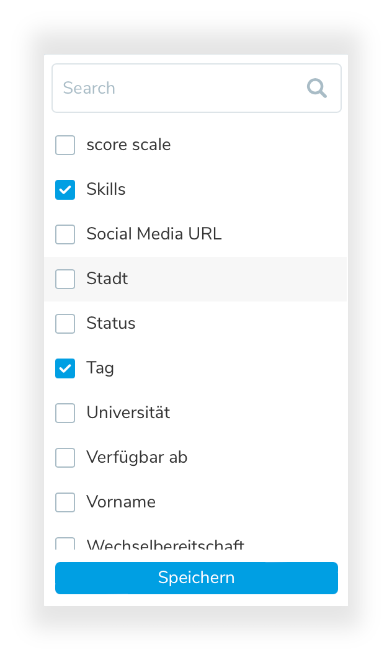Click the Search input field
Image resolution: width=392 pixels, height=660 pixels.
pyautogui.click(x=180, y=88)
